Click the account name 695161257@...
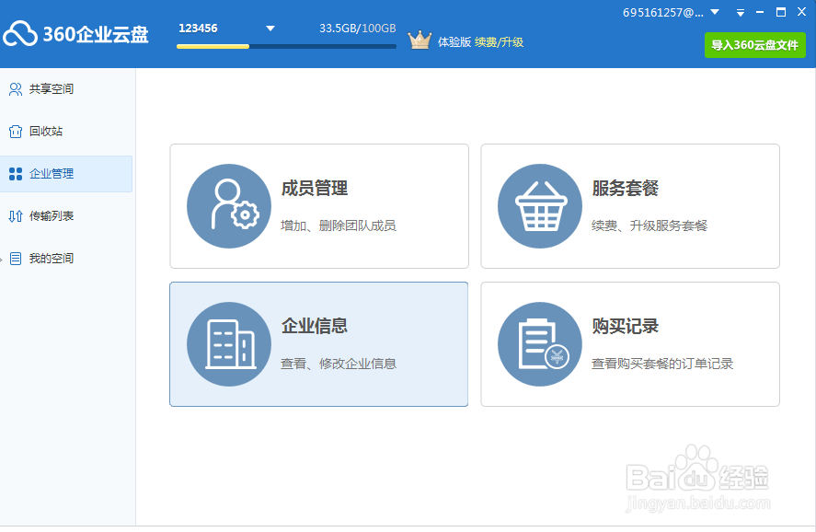Screen dimensions: 816x532 point(663,13)
